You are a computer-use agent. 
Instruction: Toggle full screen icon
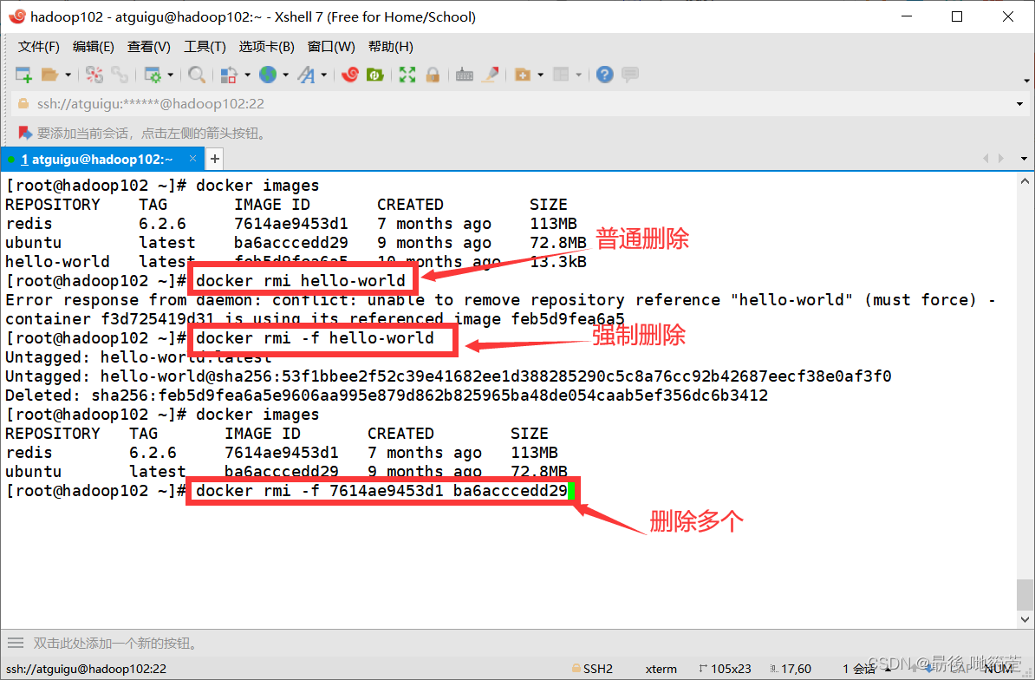click(x=407, y=75)
